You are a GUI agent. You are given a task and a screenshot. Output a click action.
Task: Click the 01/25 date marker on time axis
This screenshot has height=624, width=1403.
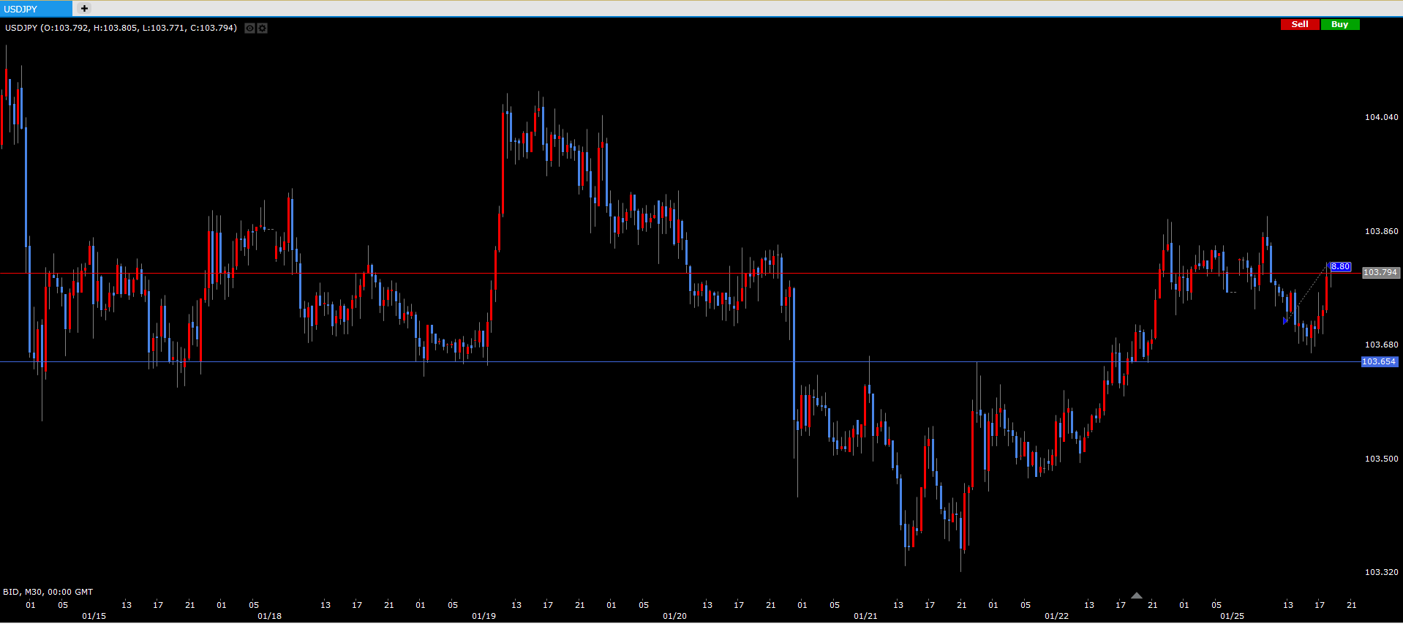coord(1232,616)
